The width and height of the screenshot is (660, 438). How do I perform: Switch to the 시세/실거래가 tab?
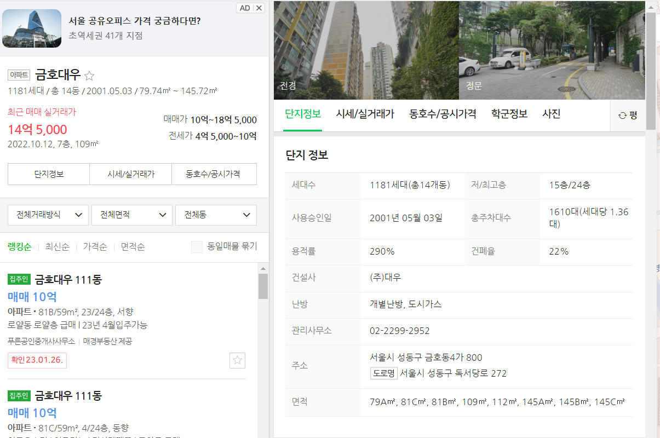tap(365, 114)
